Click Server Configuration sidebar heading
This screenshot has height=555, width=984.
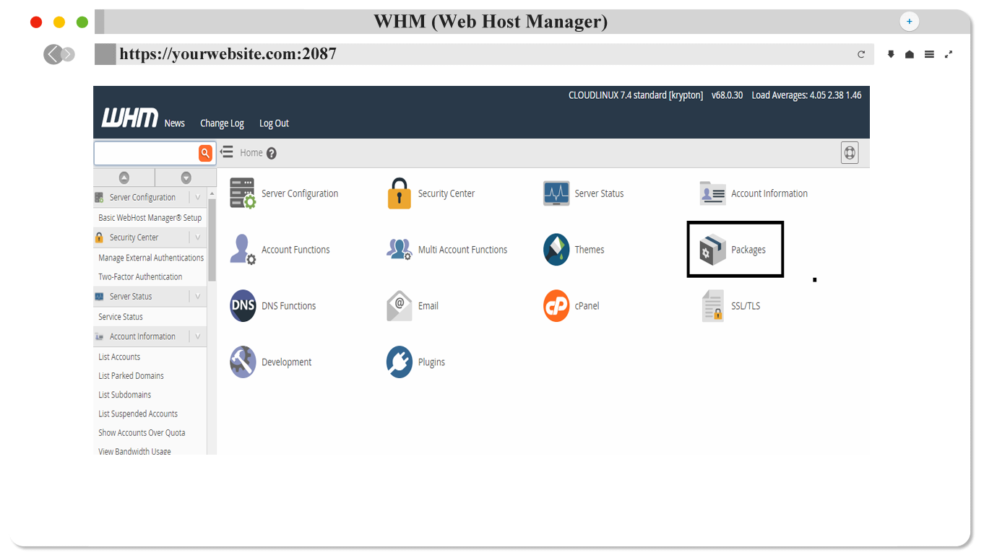click(142, 197)
